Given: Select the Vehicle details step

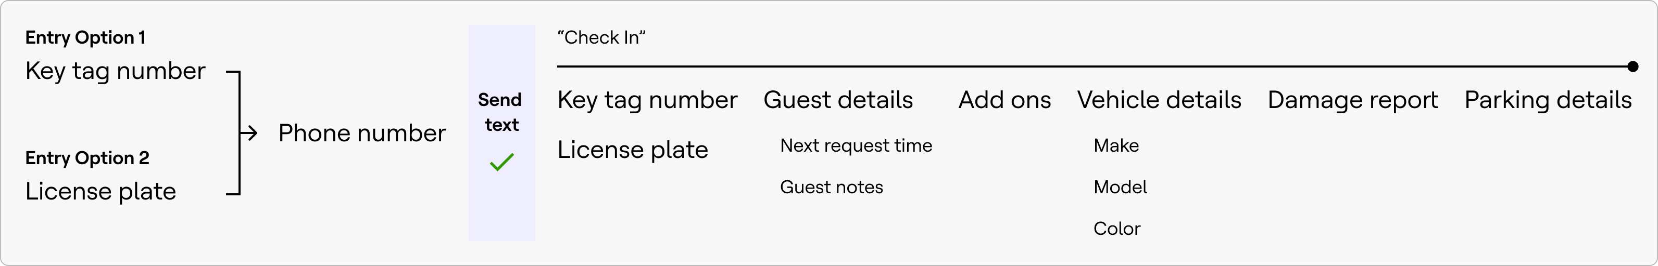Looking at the screenshot, I should click(x=1159, y=100).
